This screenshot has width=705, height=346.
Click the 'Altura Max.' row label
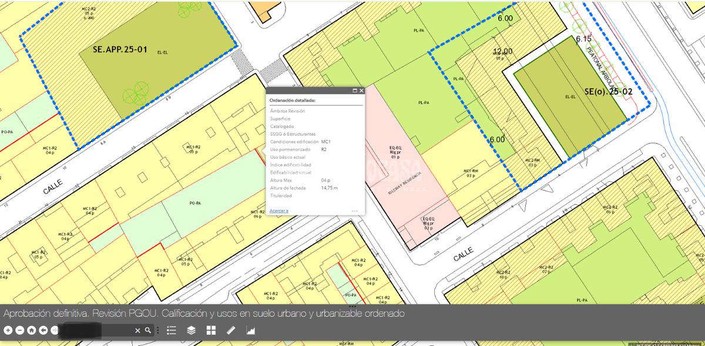(x=281, y=180)
